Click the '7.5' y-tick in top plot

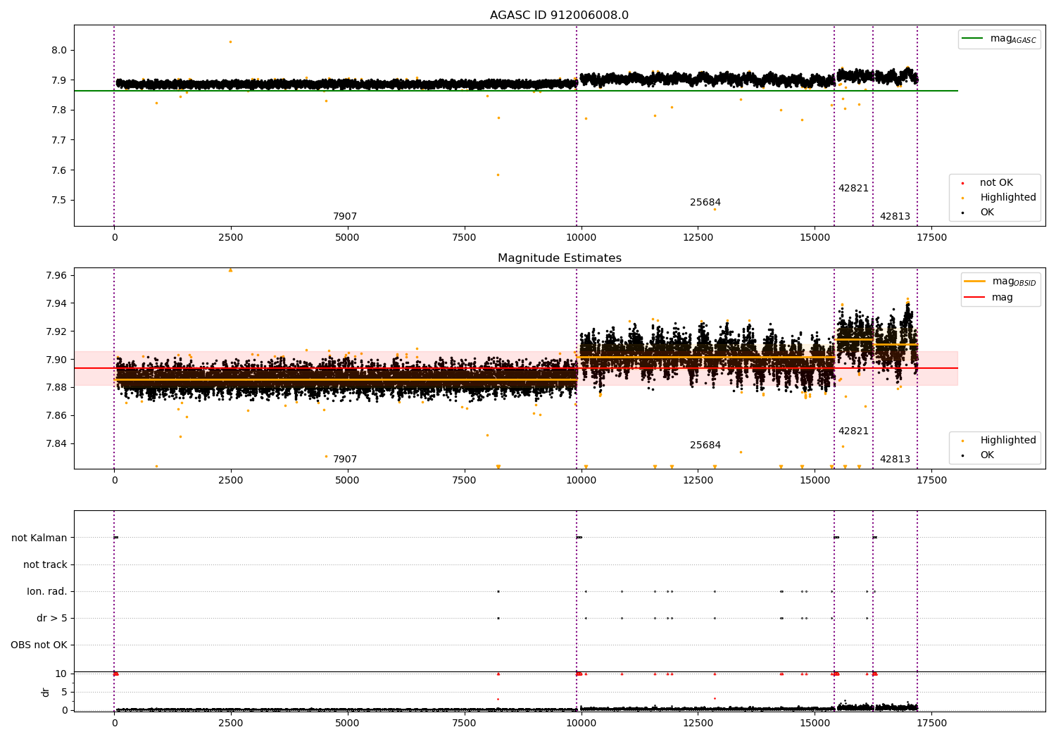click(59, 201)
